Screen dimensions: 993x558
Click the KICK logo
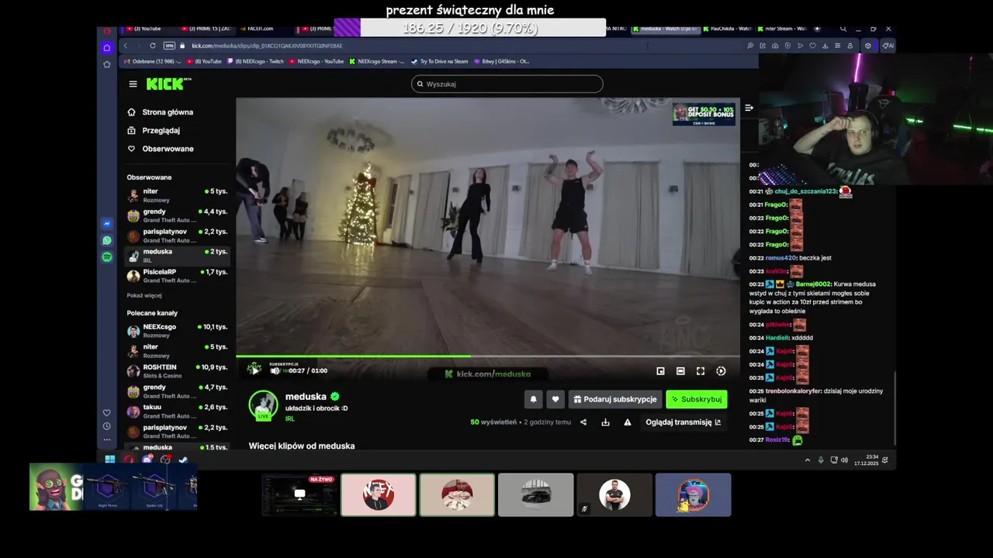[x=168, y=84]
